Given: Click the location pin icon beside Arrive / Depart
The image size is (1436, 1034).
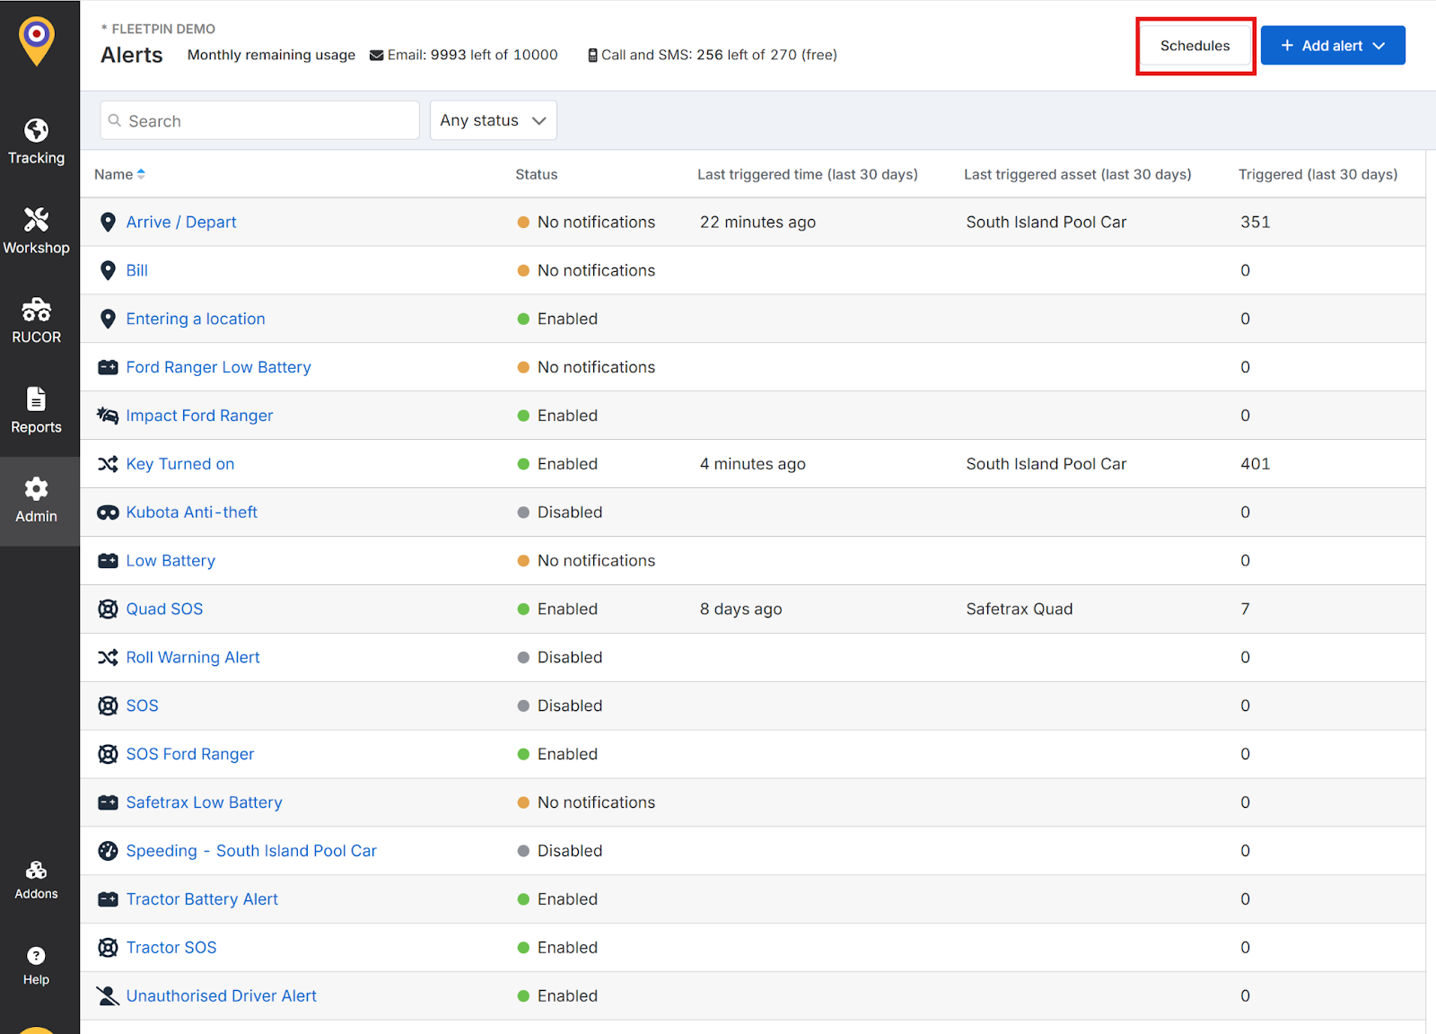Looking at the screenshot, I should (108, 222).
